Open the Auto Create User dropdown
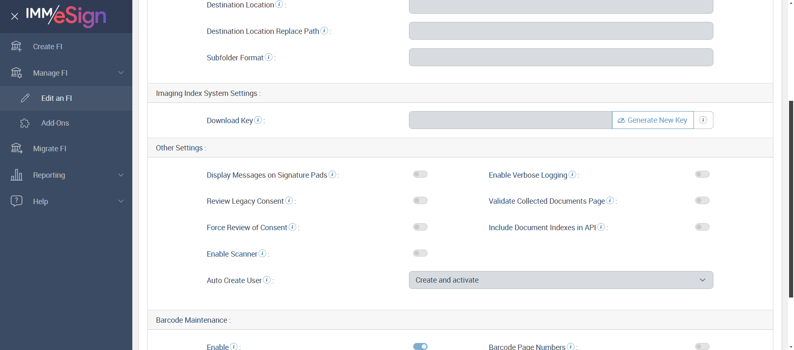The width and height of the screenshot is (794, 350). pyautogui.click(x=561, y=280)
